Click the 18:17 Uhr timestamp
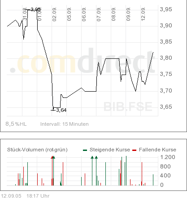This screenshot has height=199, width=187. (x=38, y=196)
